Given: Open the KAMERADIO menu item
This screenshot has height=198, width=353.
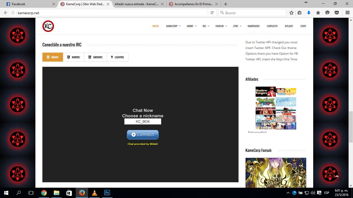Looking at the screenshot, I should click(254, 26).
